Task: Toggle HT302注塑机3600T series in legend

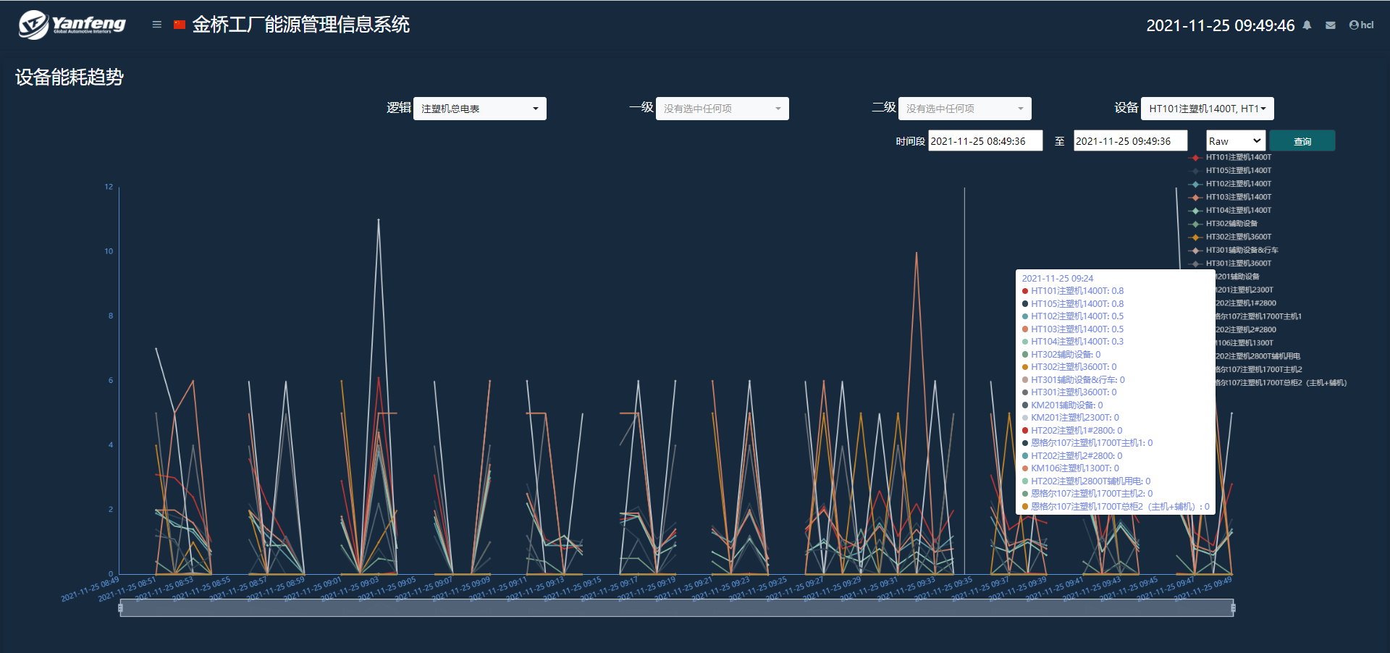Action: [x=1231, y=237]
